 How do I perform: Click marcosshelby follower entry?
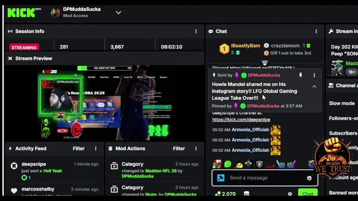(x=38, y=189)
